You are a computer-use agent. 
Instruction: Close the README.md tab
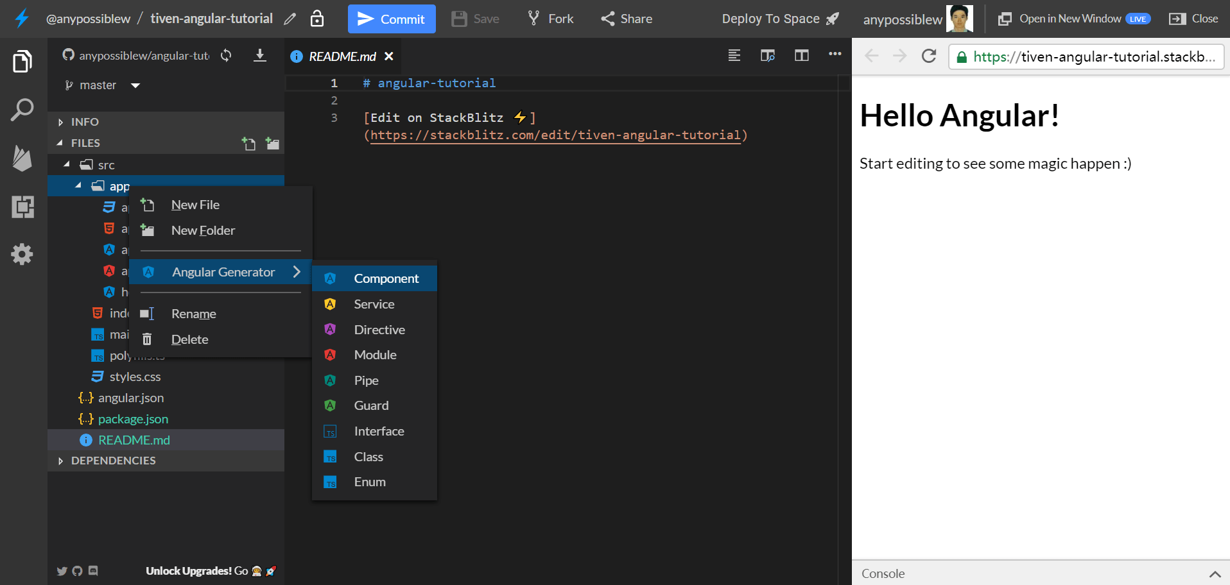coord(389,56)
